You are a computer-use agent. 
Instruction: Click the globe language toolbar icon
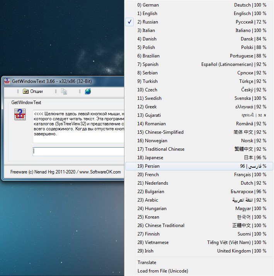88,91
